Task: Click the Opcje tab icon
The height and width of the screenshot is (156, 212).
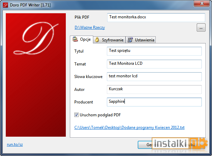Action: 75,39
